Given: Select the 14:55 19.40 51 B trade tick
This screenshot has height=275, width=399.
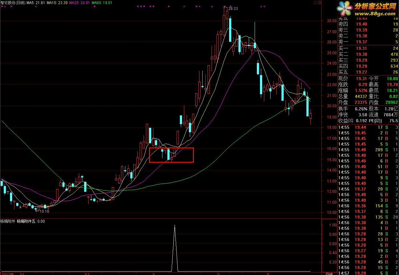Looking at the screenshot, I should [x=368, y=166].
